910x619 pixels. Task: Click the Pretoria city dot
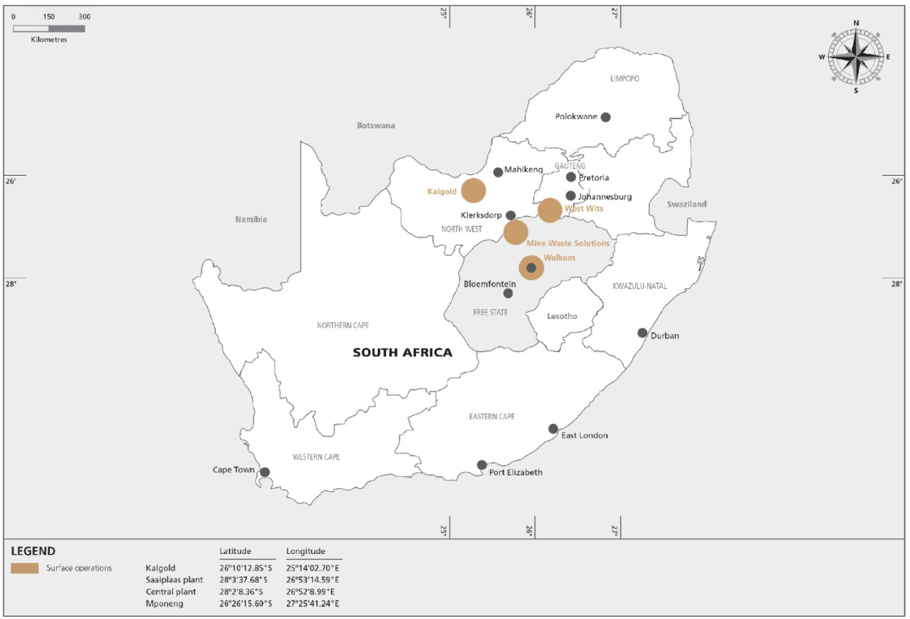click(x=571, y=177)
